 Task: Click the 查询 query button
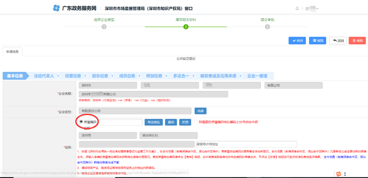point(171,122)
